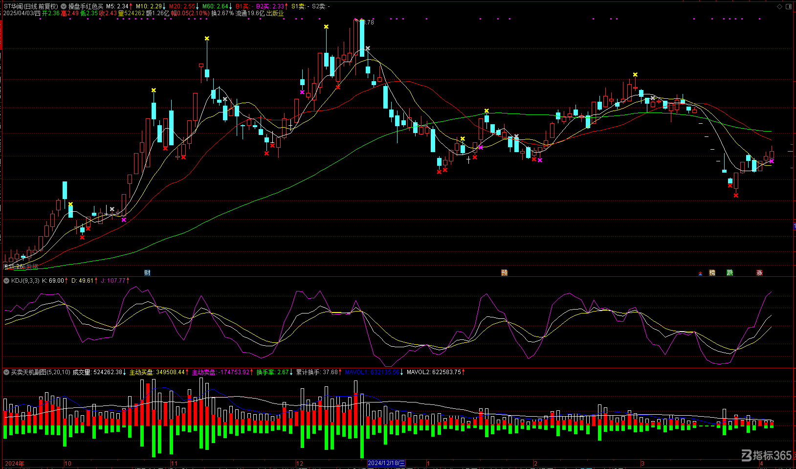This screenshot has width=796, height=469.
Task: Open the main chart indicator dropdown arrow
Action: 64,6
